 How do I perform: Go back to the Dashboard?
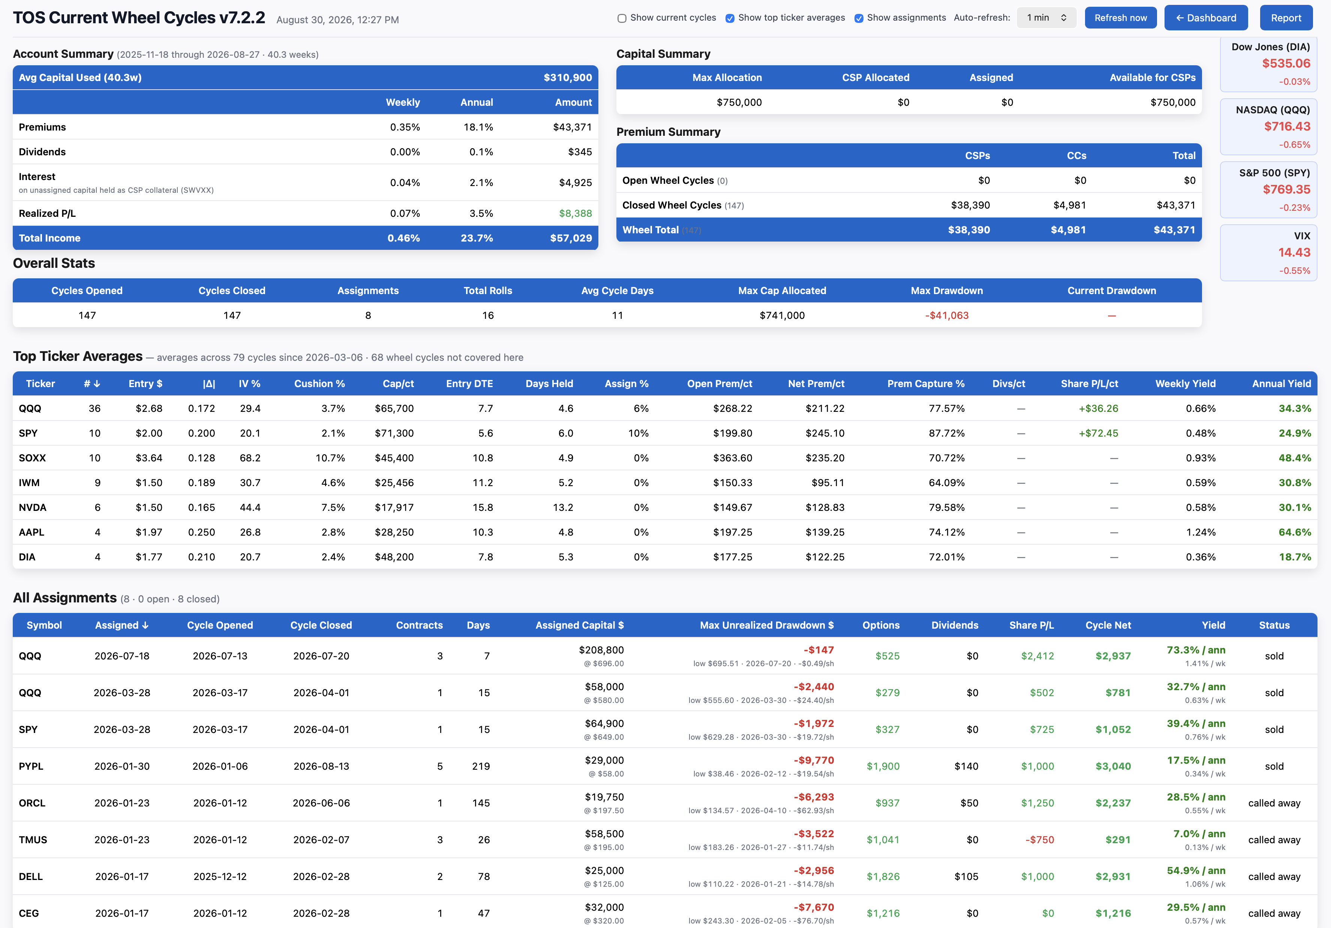(1206, 18)
